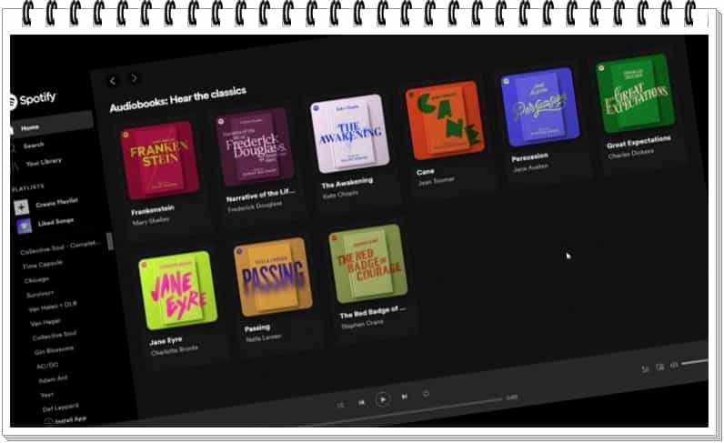Open the Home sidebar item
Screen dimensions: 724x443
point(52,125)
